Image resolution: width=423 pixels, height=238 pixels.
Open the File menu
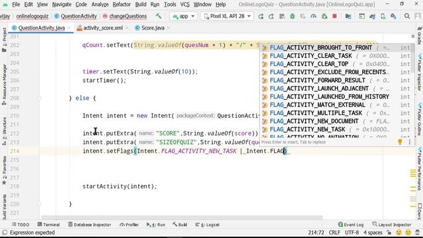16,5
